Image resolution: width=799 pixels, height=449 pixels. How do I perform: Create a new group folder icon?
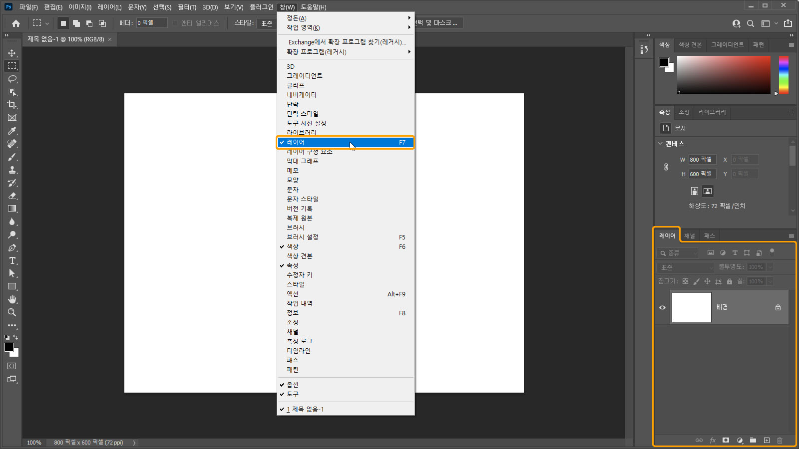tap(753, 440)
